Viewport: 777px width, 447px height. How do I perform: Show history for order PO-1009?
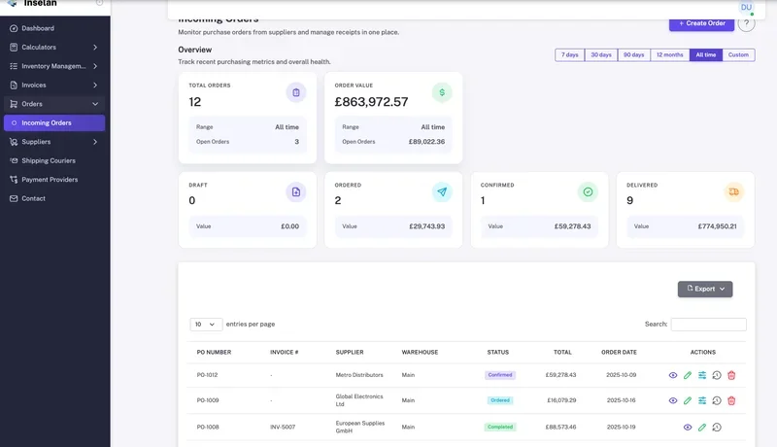[x=717, y=400]
